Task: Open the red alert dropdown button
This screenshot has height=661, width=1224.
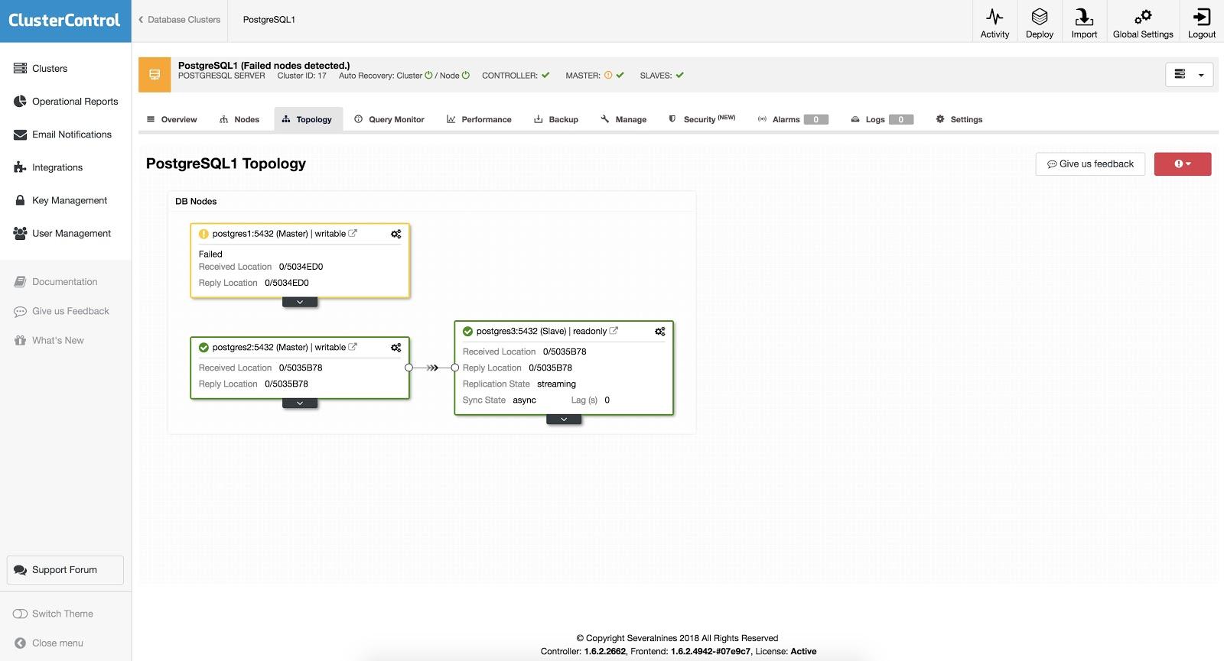Action: 1183,164
